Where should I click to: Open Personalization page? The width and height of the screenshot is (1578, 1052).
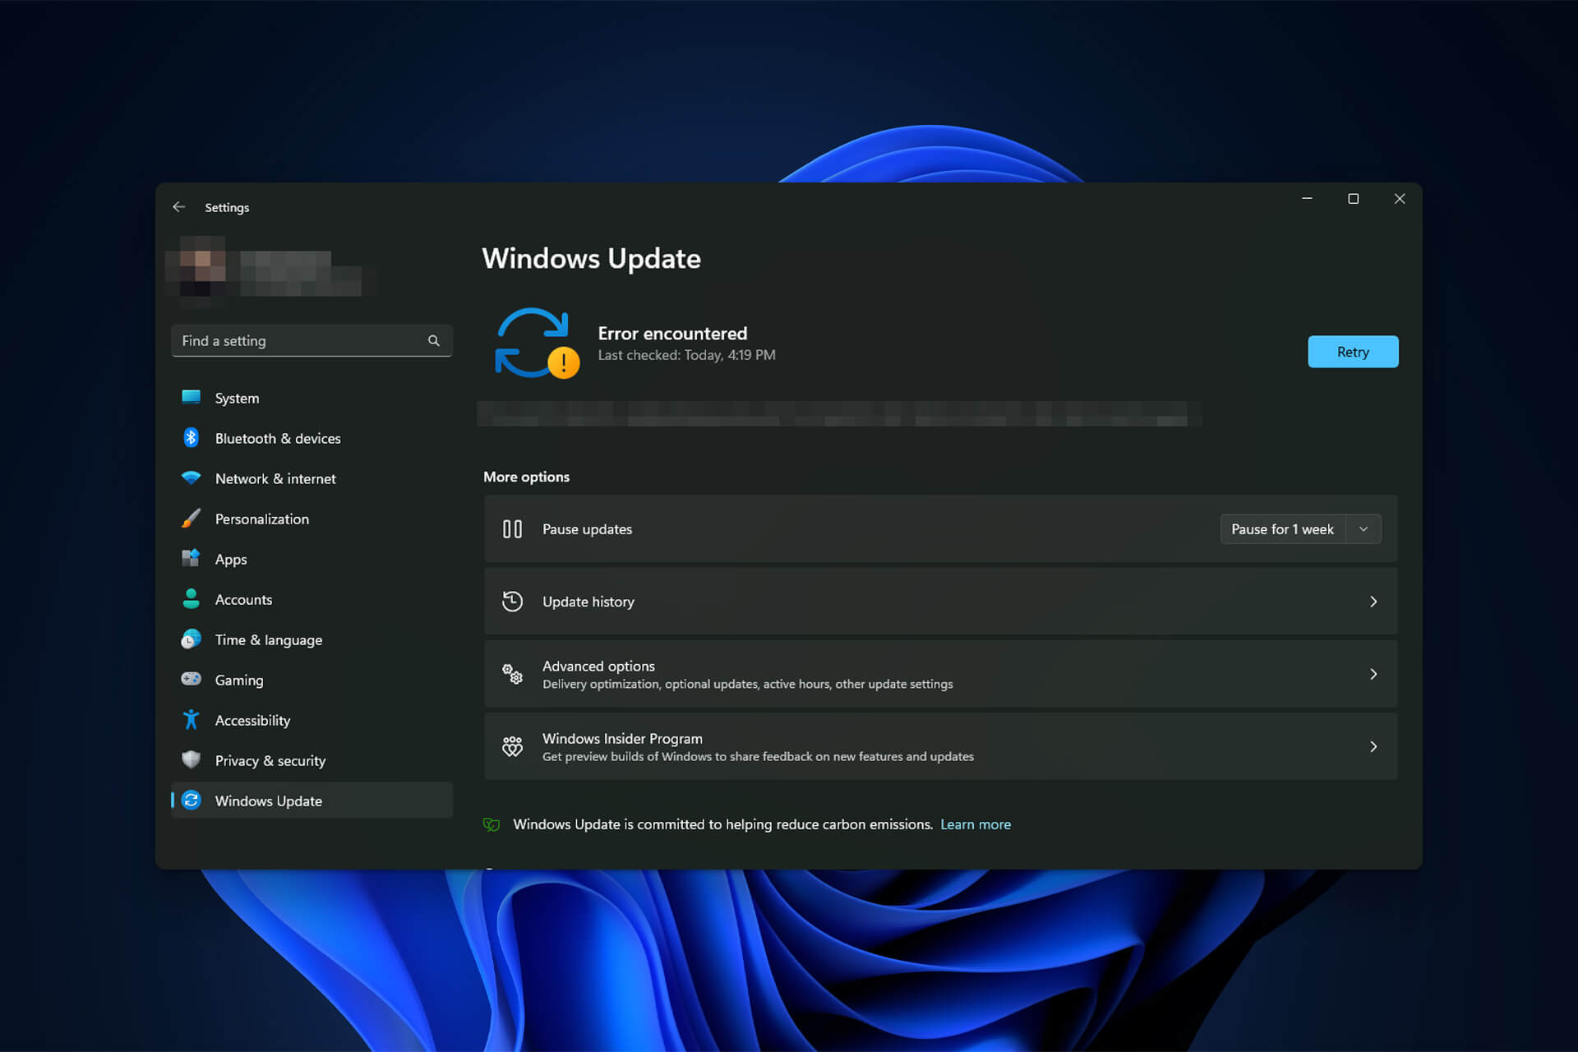click(311, 519)
